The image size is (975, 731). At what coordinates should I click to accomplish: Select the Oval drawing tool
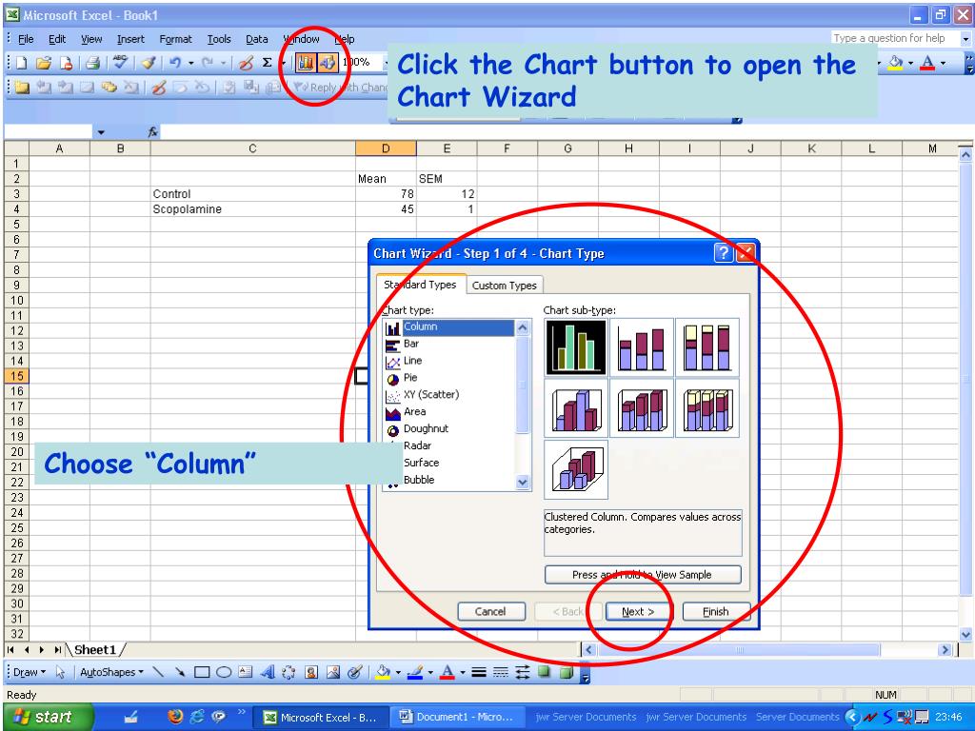coord(224,672)
